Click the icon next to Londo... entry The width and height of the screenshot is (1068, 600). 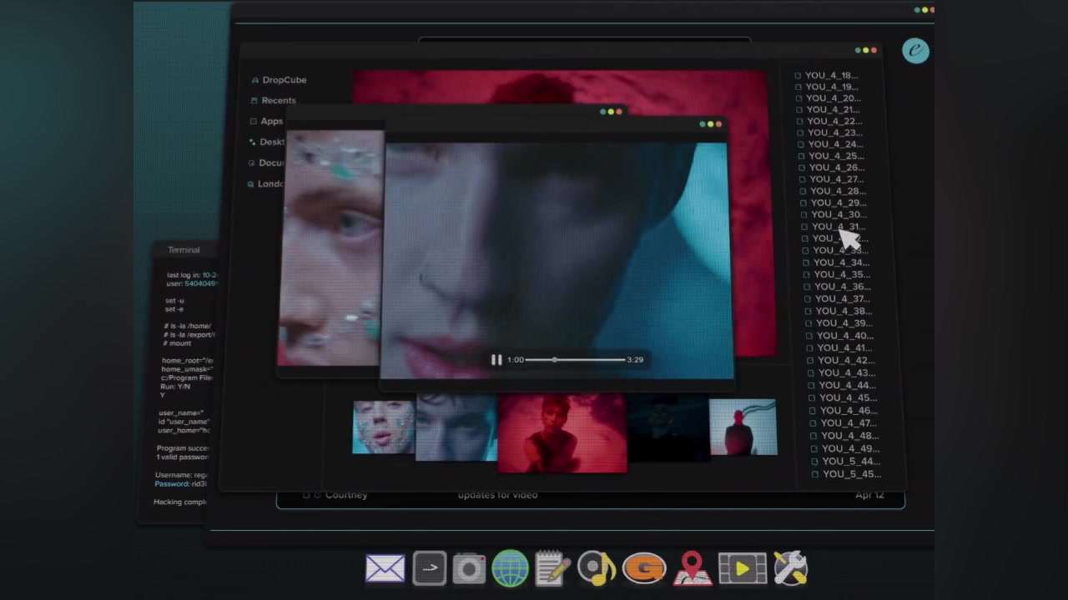(x=250, y=183)
